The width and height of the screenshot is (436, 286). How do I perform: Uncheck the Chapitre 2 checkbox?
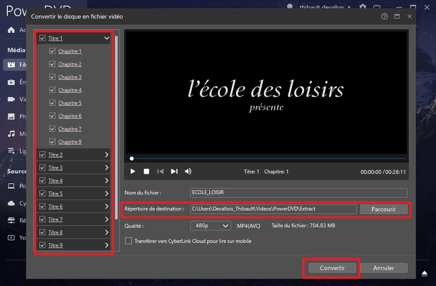click(52, 64)
